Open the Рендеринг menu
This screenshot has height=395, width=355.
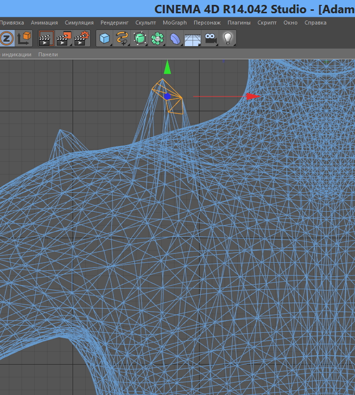(x=114, y=23)
